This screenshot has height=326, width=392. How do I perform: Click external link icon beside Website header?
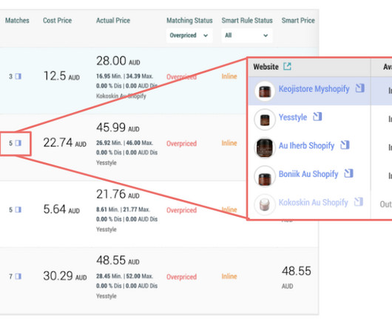(x=287, y=66)
